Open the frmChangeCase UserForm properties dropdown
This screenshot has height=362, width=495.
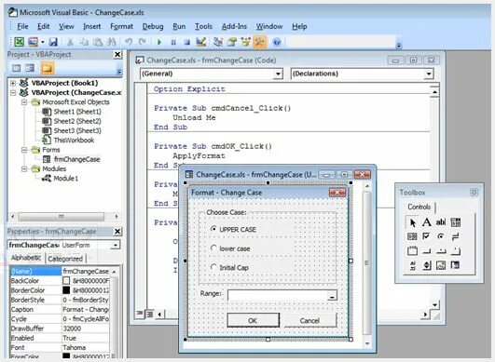coord(116,245)
